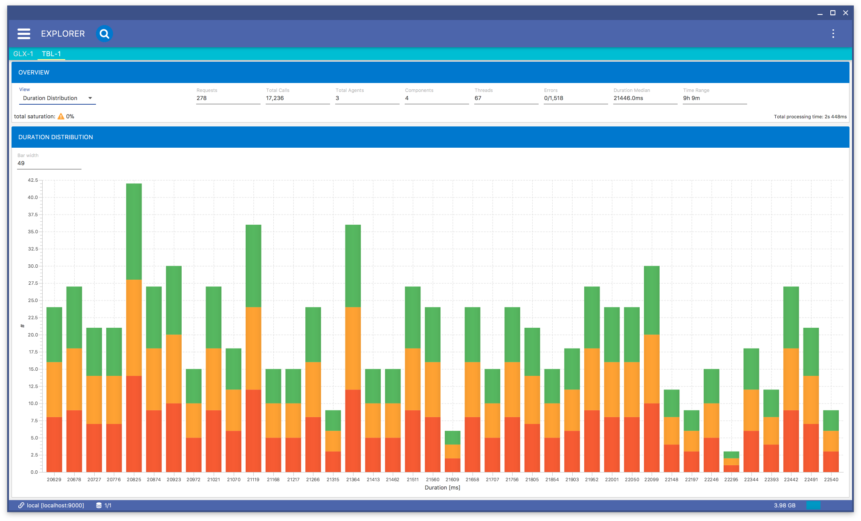
Task: Click the y-axis label 42.5
Action: point(33,180)
